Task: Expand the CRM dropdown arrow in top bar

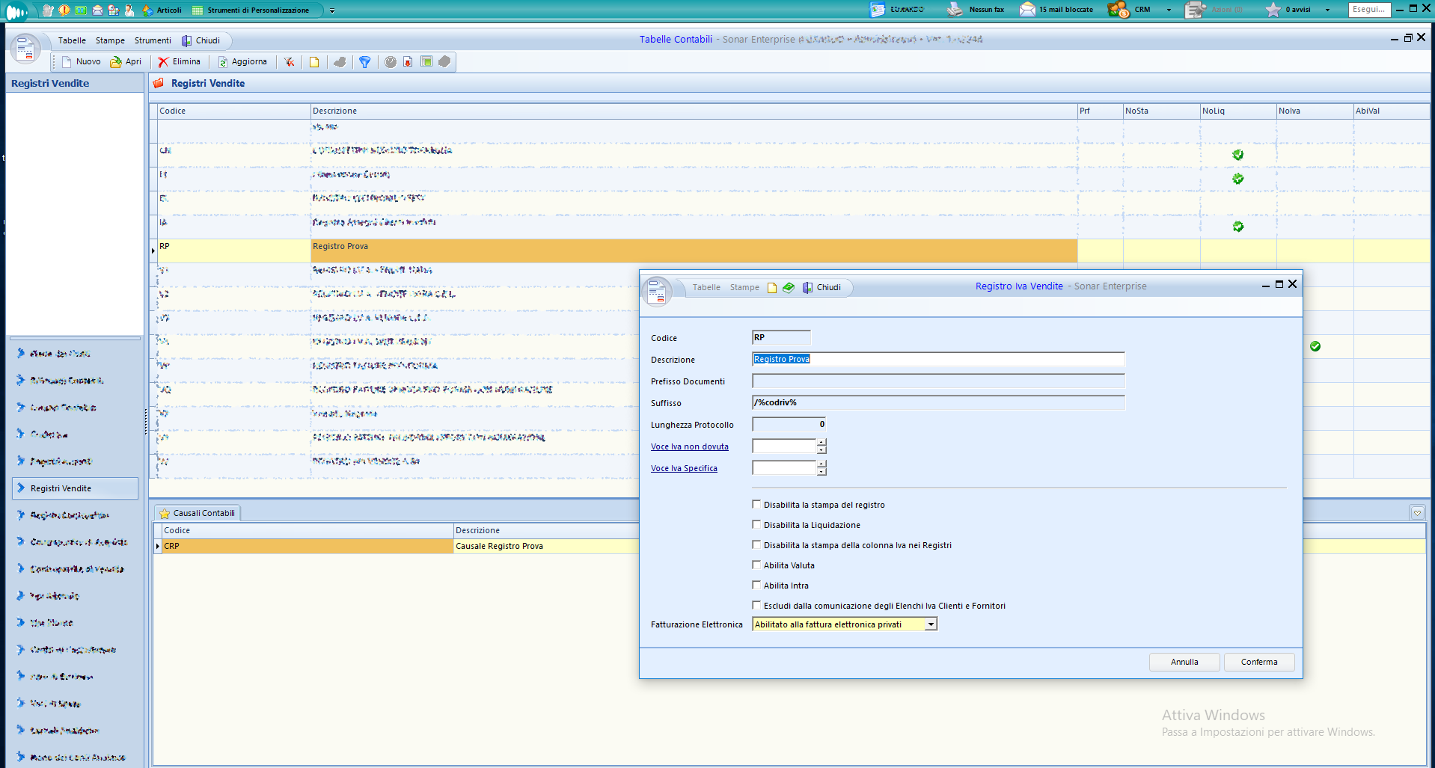Action: tap(1169, 10)
